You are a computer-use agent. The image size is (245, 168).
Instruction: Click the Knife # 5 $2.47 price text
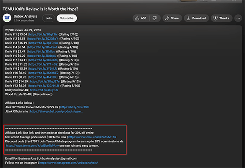coord(15,52)
